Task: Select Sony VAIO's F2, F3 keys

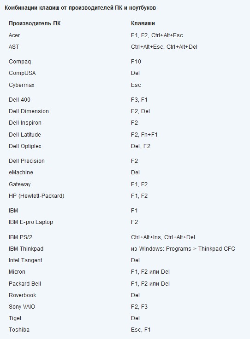Action: 139,307
